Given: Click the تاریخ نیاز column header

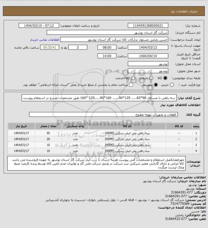Looking at the screenshot, I should click(21, 126).
